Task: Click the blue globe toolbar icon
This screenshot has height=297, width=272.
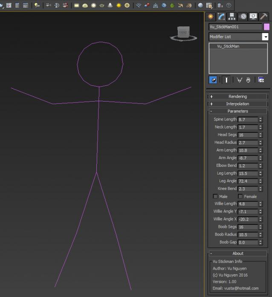Action: (164, 5)
